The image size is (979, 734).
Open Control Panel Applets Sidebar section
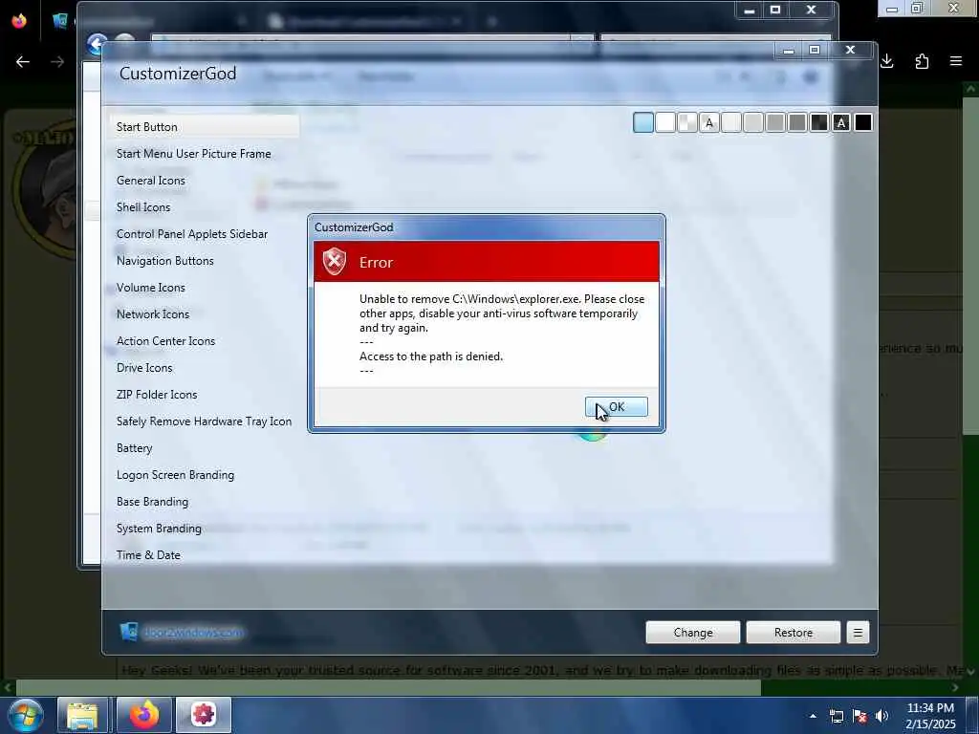pos(191,234)
